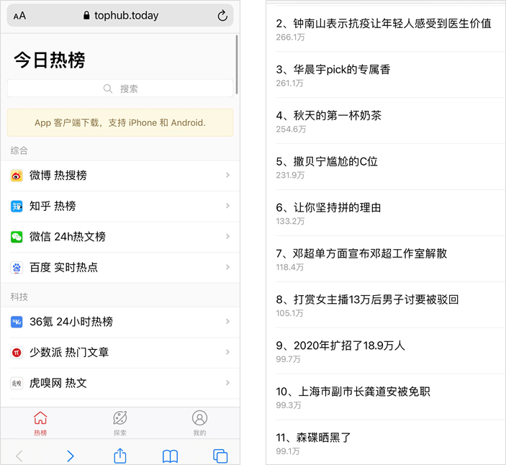Click the WeChat logo icon
The height and width of the screenshot is (465, 506).
coord(17,237)
